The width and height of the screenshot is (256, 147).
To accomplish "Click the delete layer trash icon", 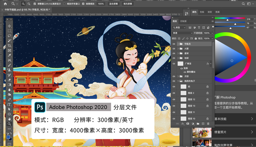I will coord(208,124).
